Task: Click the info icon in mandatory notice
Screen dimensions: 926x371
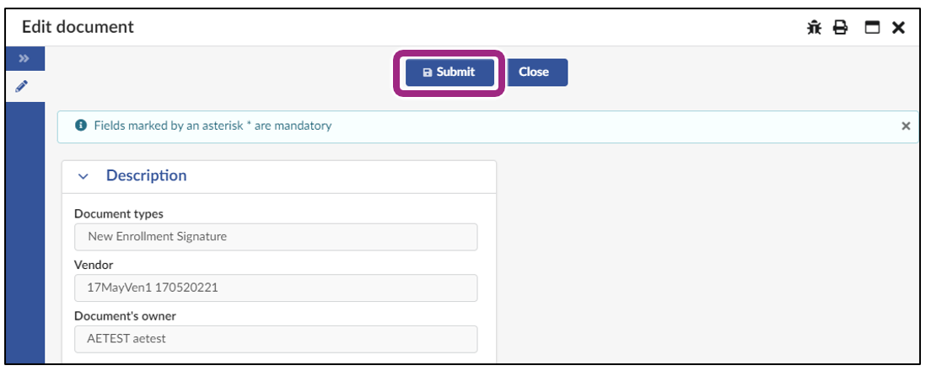Action: coord(81,126)
